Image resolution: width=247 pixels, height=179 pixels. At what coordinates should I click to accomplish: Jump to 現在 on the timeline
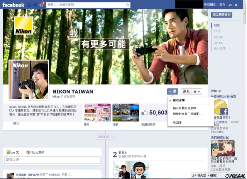[x=217, y=25]
